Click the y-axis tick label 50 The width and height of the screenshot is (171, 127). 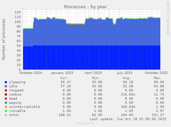click(x=19, y=46)
